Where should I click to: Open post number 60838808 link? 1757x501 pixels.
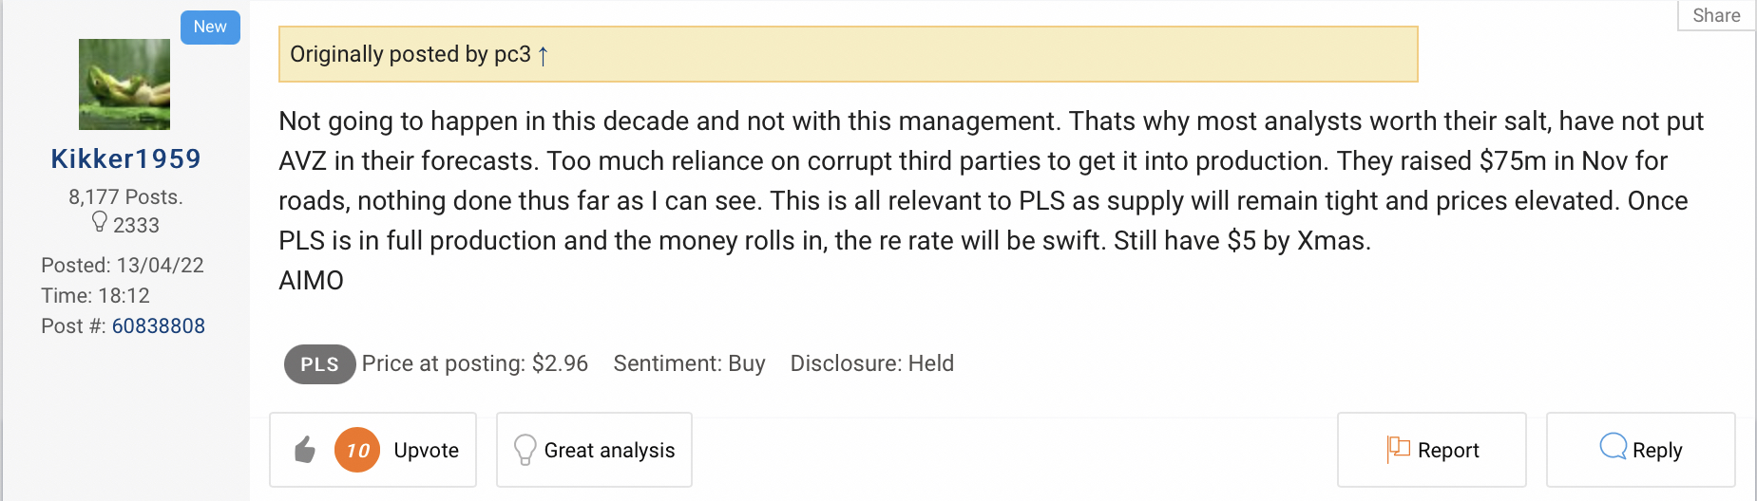(159, 325)
